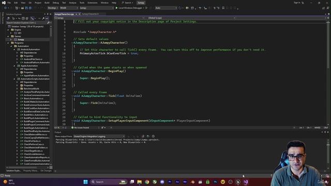Expand the Engine folder
The height and width of the screenshot is (186, 331).
8,30
